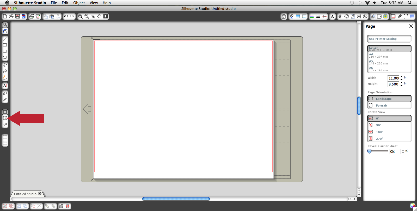The image size is (417, 211).
Task: Open the Scale window icon
Action: point(353,16)
